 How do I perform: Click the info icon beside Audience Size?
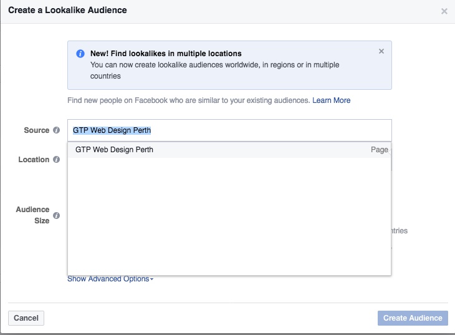[56, 216]
